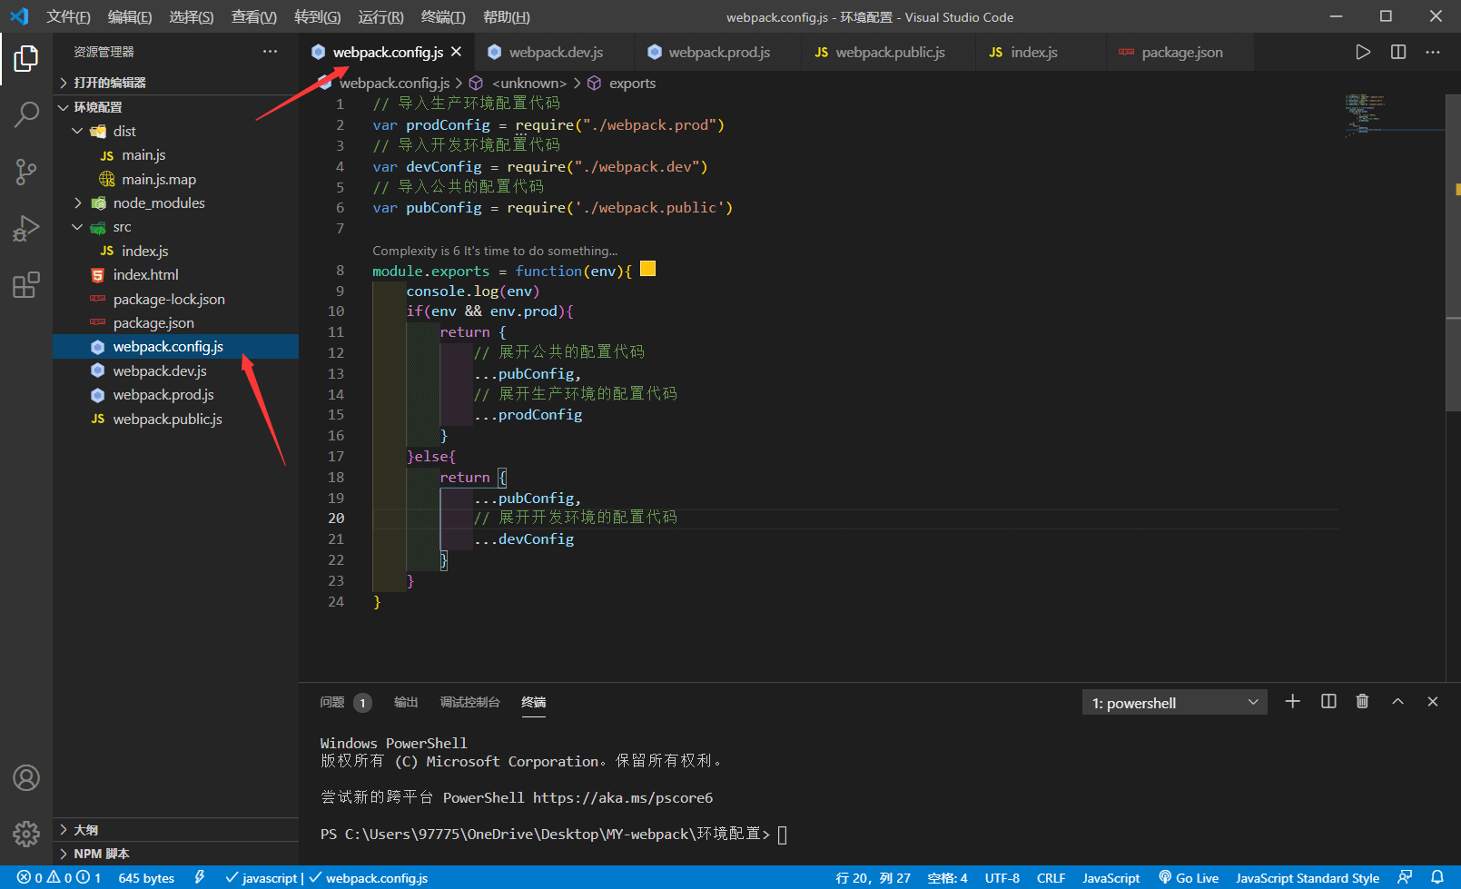Kill terminal with the trash icon
This screenshot has height=889, width=1461.
coord(1362,701)
